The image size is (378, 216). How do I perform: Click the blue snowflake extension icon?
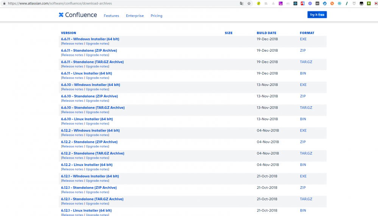(339, 3)
